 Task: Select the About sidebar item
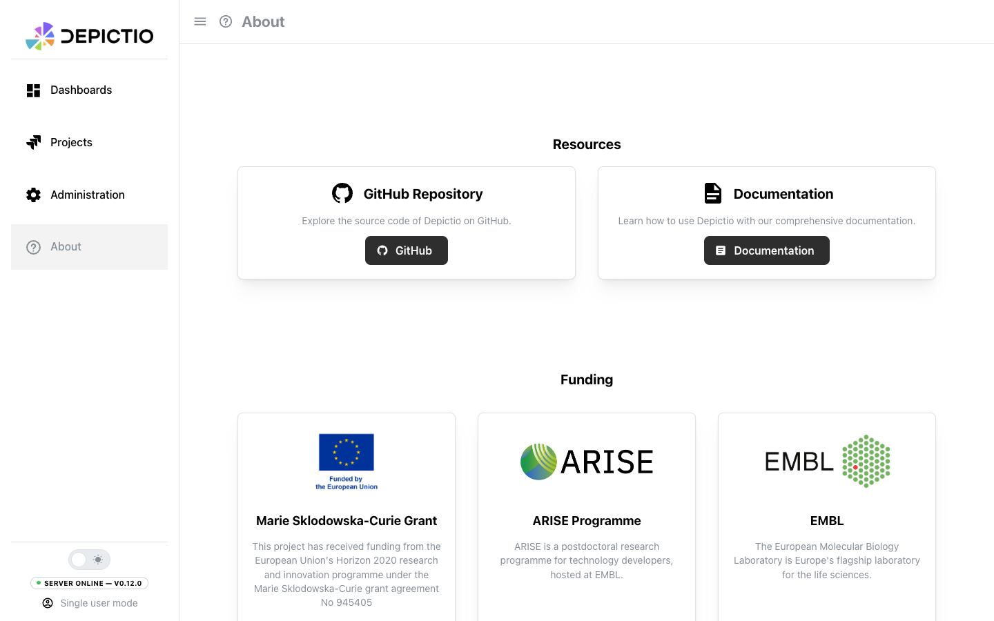89,247
